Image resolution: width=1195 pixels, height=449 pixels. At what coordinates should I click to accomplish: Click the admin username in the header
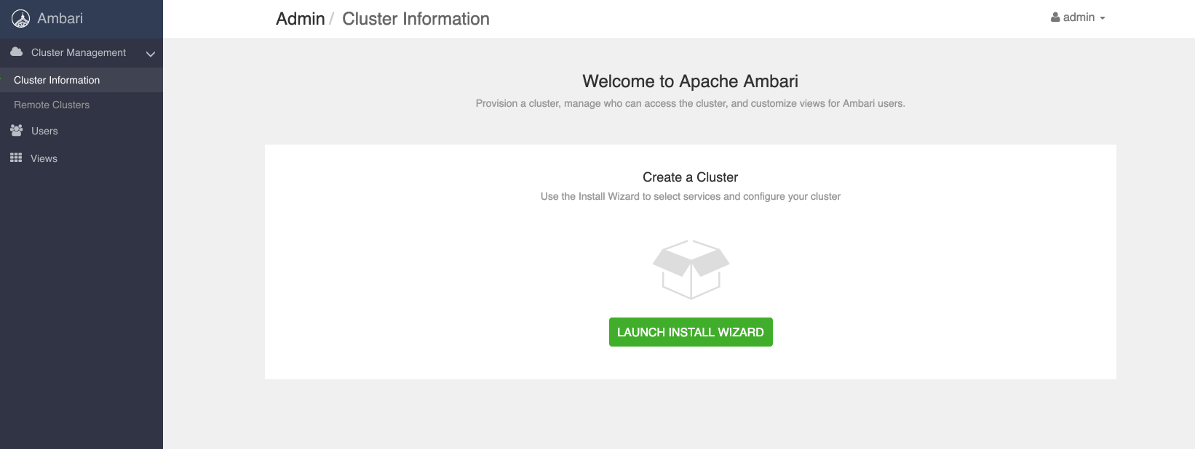pos(1079,17)
